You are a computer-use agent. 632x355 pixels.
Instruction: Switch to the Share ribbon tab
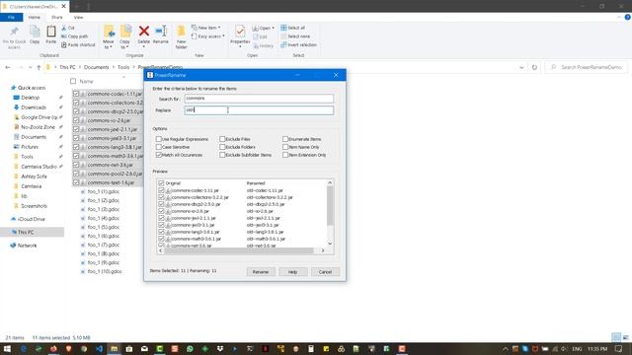(57, 18)
